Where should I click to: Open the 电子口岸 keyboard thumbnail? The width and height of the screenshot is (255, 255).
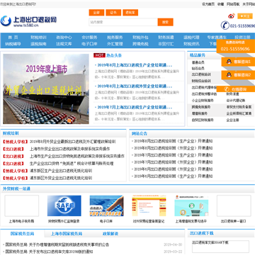click(106, 205)
